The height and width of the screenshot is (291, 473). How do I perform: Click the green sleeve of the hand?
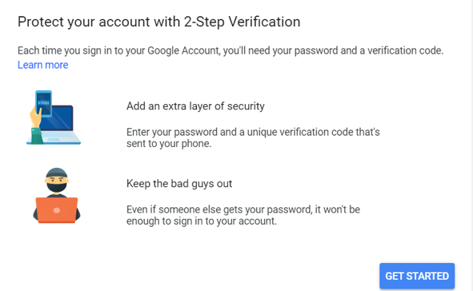pos(37,136)
